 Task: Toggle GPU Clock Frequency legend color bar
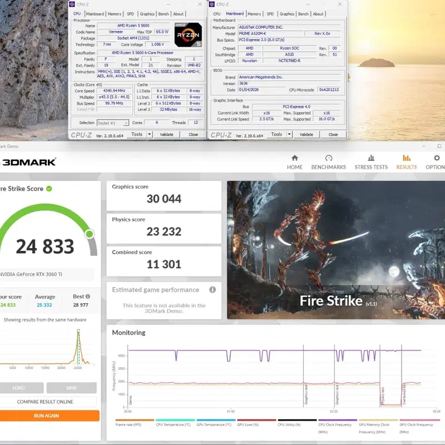point(420,420)
